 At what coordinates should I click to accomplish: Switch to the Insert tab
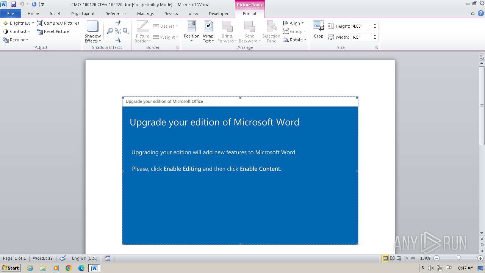tap(55, 14)
